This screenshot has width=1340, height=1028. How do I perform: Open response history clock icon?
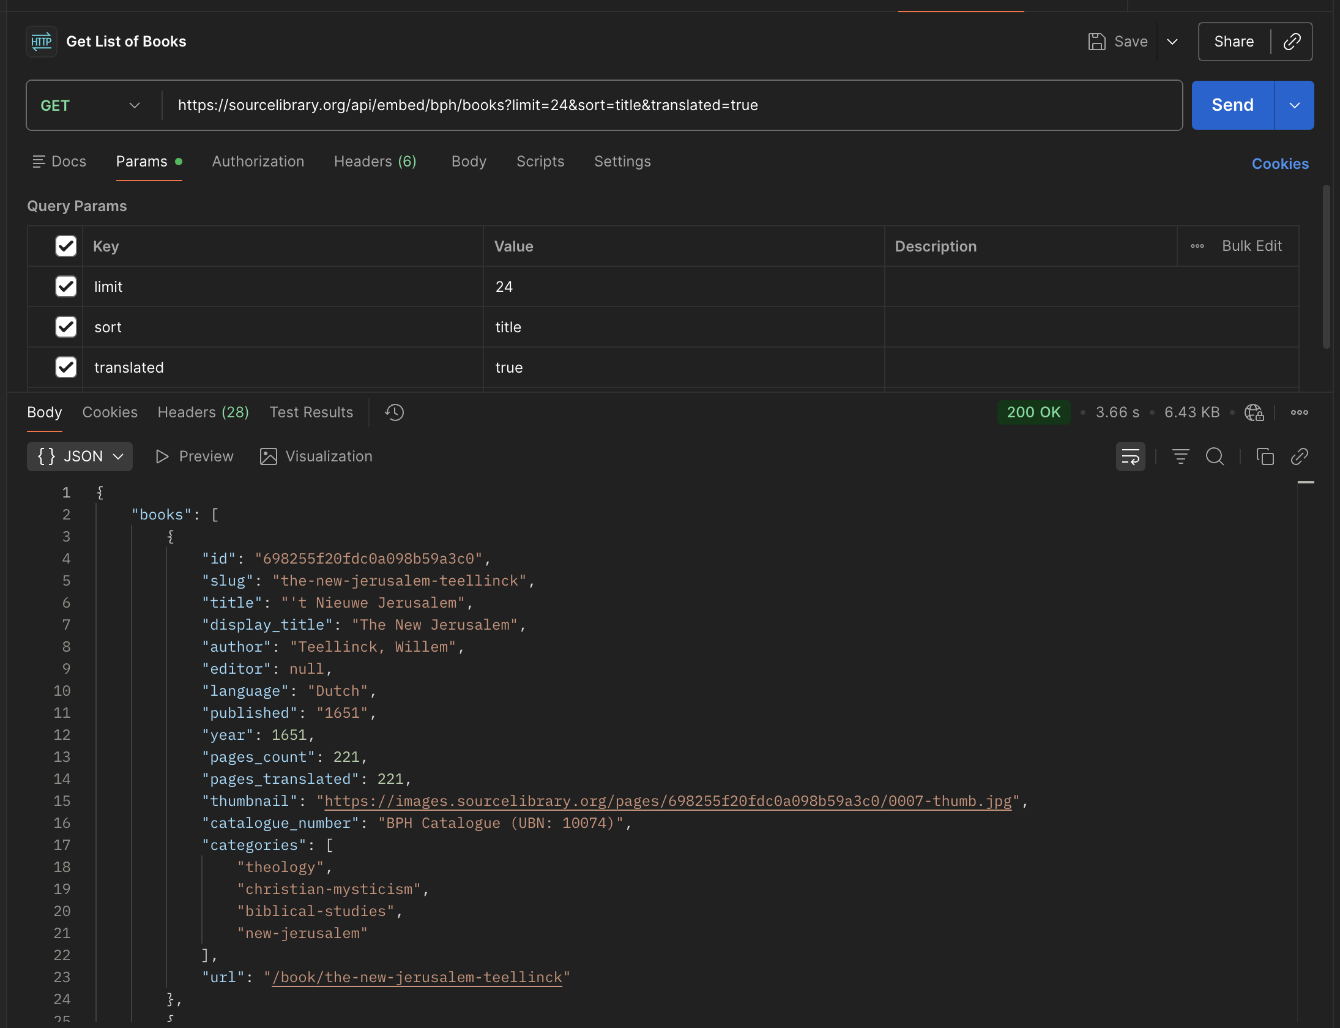(395, 412)
